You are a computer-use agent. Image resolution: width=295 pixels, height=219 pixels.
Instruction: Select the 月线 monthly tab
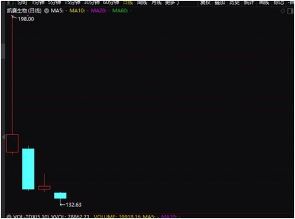click(x=157, y=3)
